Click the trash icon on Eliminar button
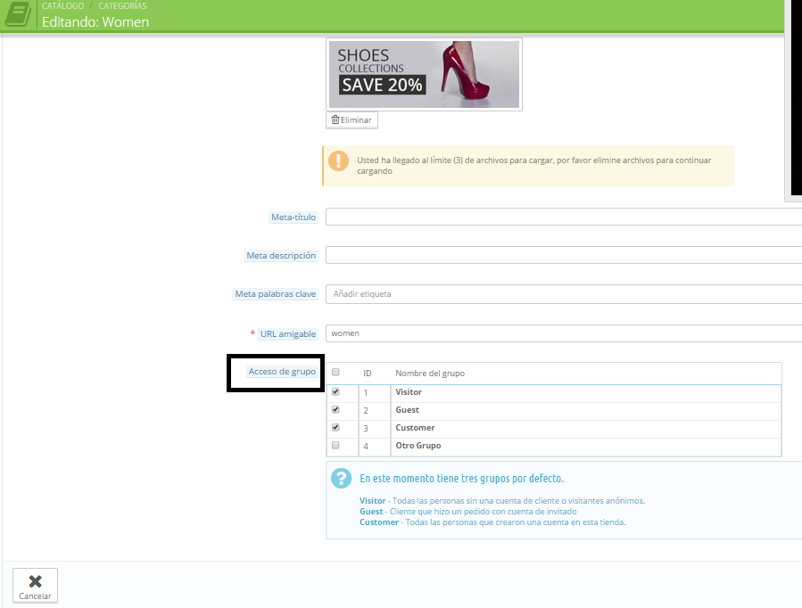This screenshot has width=802, height=608. [335, 119]
